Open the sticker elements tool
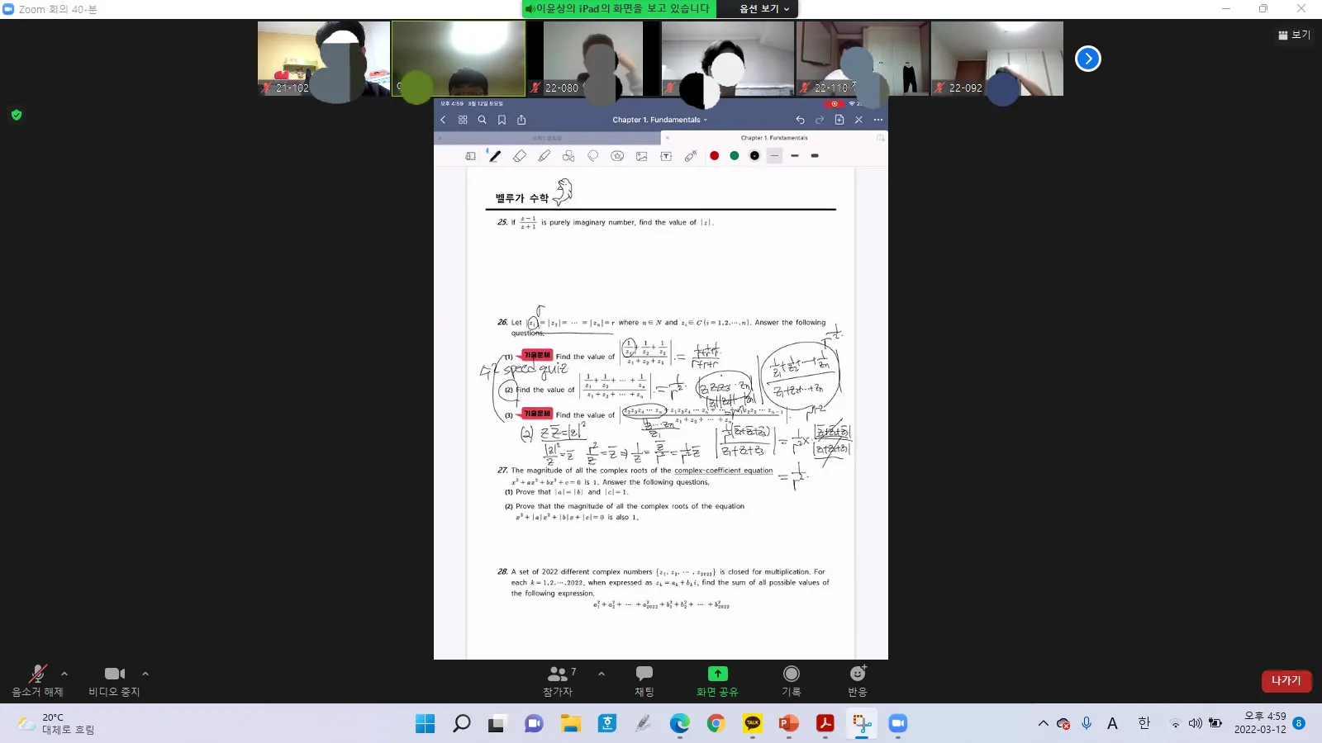This screenshot has width=1322, height=743. pyautogui.click(x=617, y=156)
